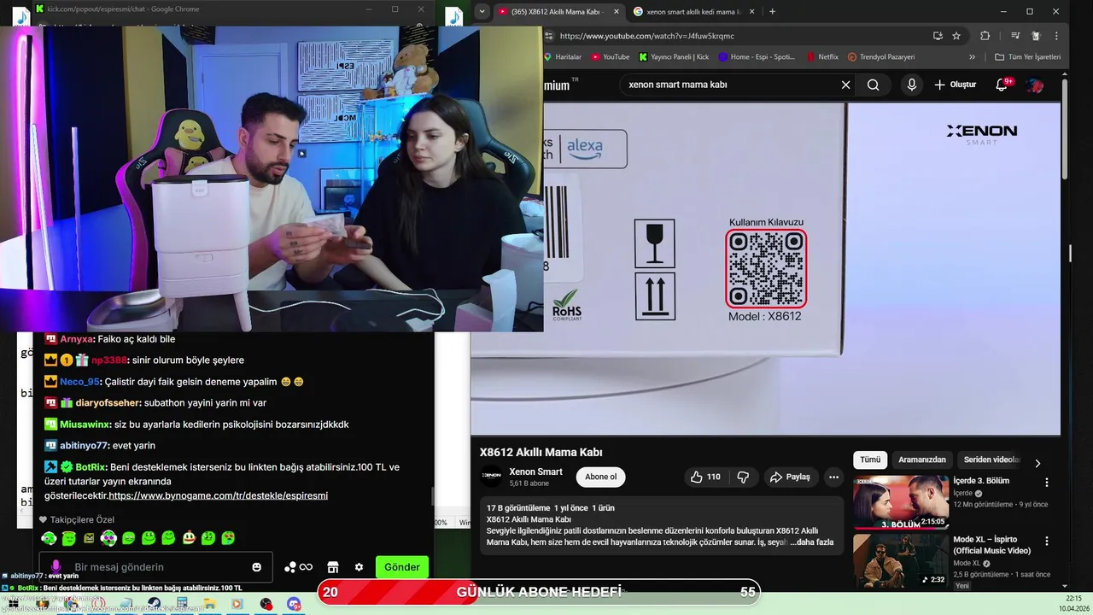Viewport: 1093px width, 615px height.
Task: Click username Miusawinx in Kick chat
Action: click(x=85, y=425)
